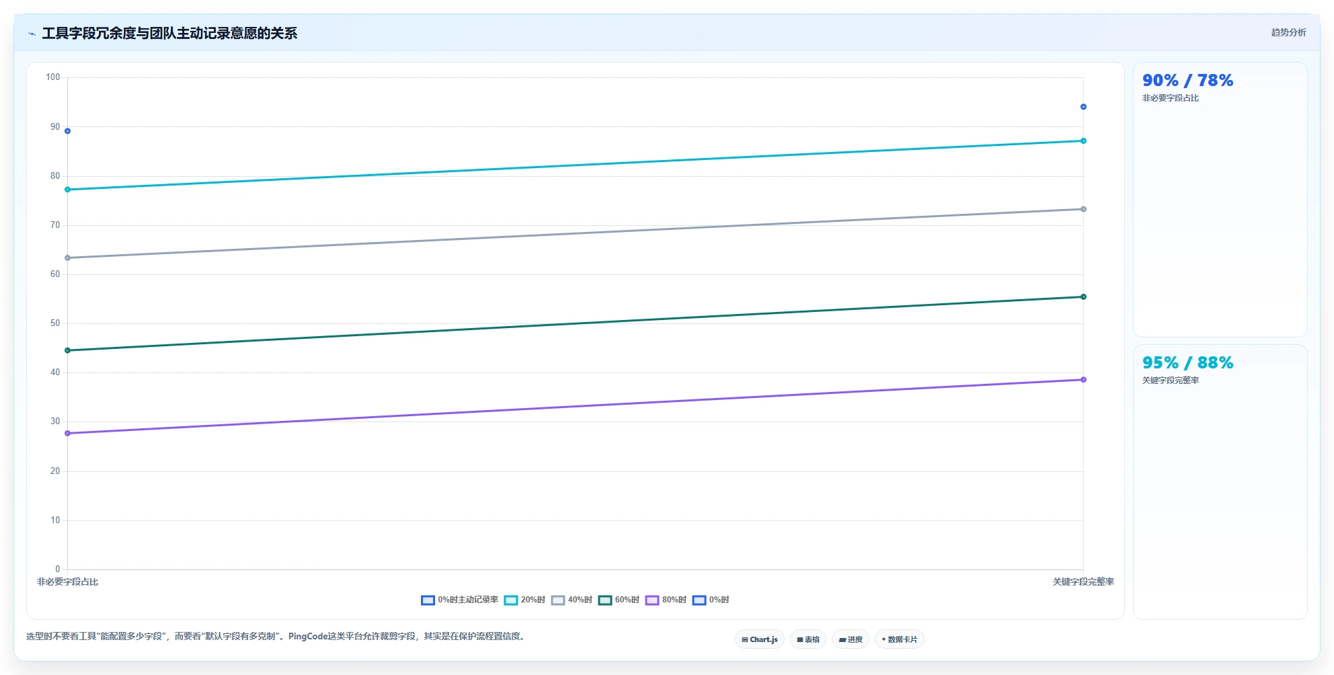Click the x-axis label 关键字段完整率

(x=1083, y=582)
